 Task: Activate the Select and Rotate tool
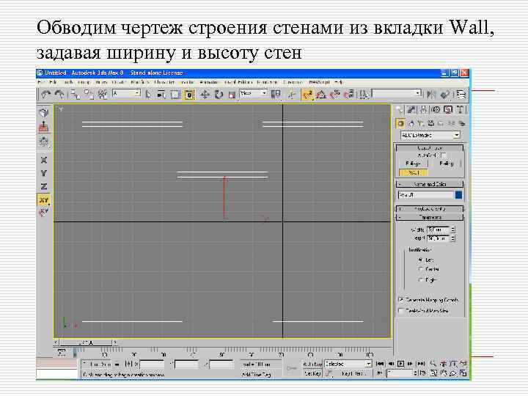point(219,95)
